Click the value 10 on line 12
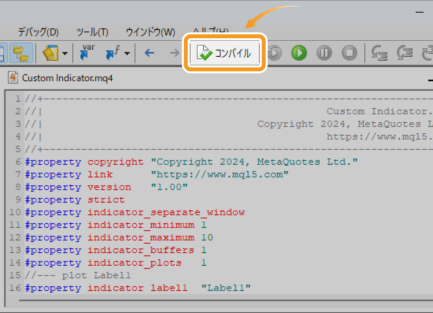This screenshot has width=433, height=313. pos(207,238)
